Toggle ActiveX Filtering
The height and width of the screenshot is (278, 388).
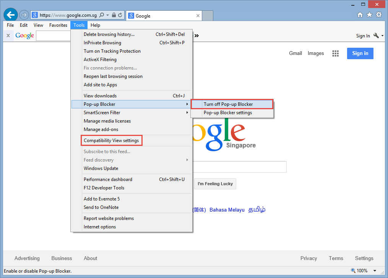tap(131, 60)
